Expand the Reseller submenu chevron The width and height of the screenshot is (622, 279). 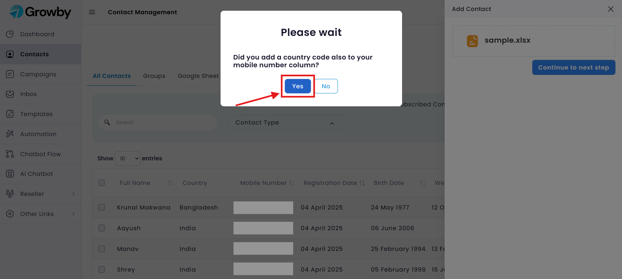pyautogui.click(x=74, y=194)
